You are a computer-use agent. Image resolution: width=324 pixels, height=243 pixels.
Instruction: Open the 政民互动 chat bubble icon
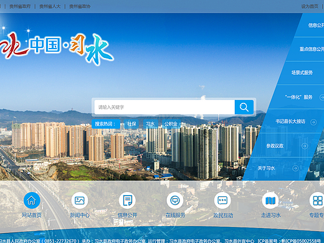222,201
